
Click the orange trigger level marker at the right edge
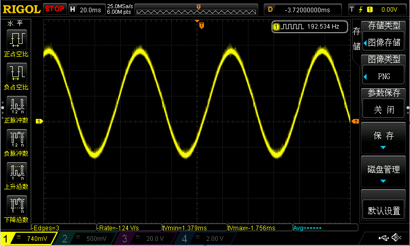coord(355,121)
